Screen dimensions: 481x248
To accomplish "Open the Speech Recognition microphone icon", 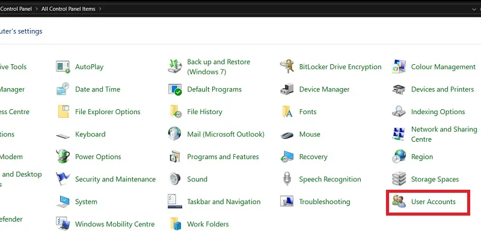I will click(x=287, y=179).
